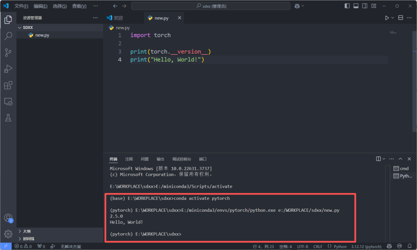
Task: Select the cmd terminal session
Action: 404,169
